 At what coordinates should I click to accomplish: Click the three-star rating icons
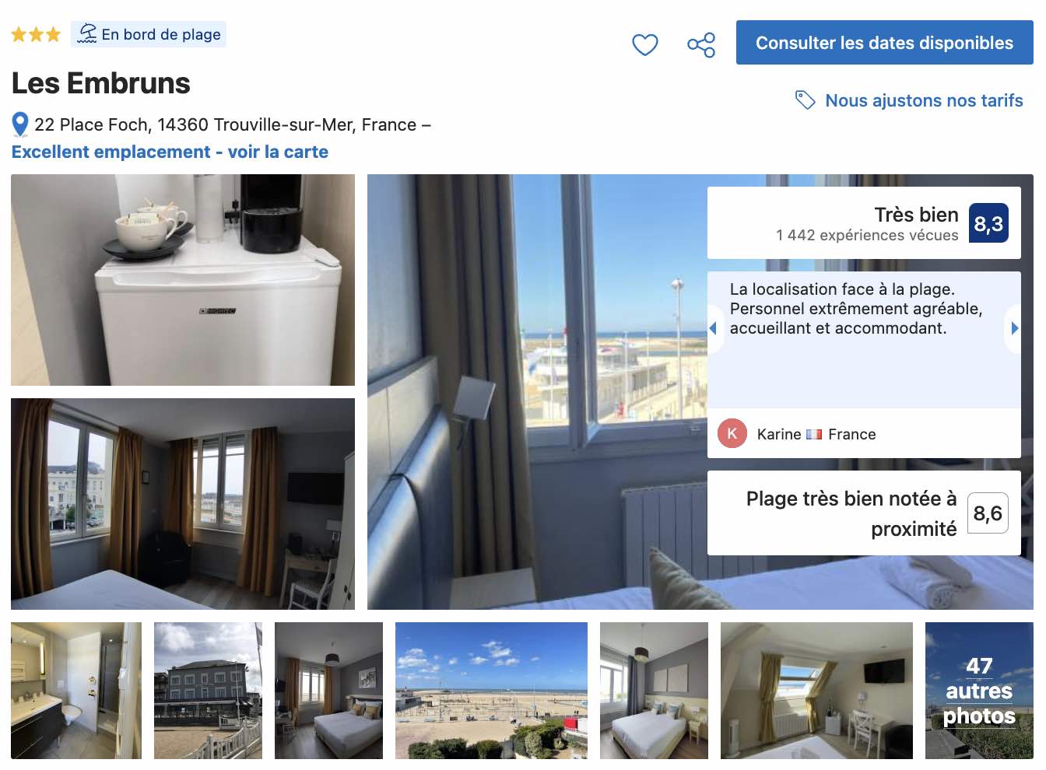pyautogui.click(x=36, y=34)
